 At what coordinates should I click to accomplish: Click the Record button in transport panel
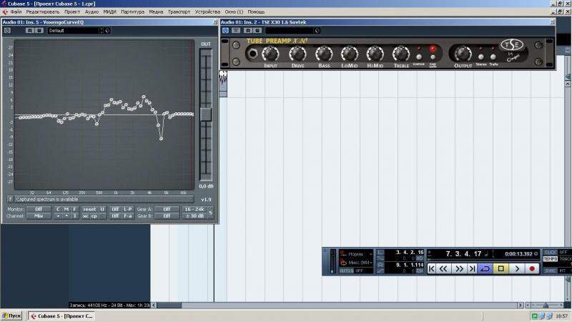(532, 269)
